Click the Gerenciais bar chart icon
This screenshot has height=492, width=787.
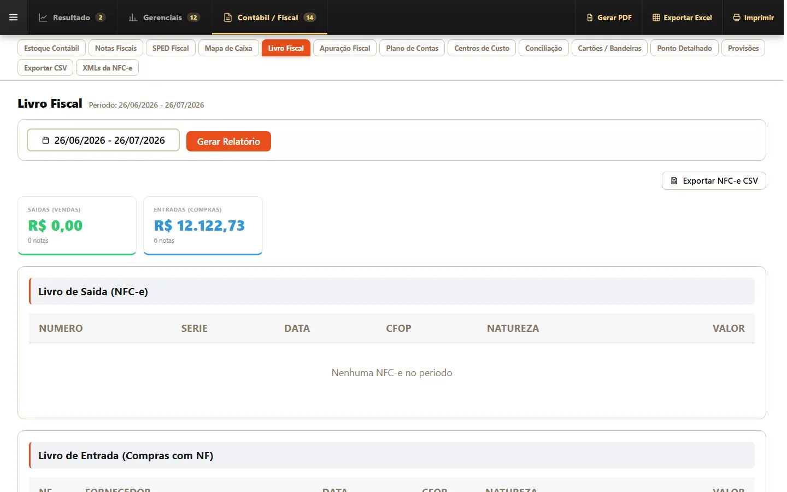(133, 17)
